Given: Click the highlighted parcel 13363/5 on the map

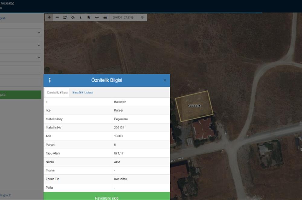Looking at the screenshot, I should (x=194, y=106).
